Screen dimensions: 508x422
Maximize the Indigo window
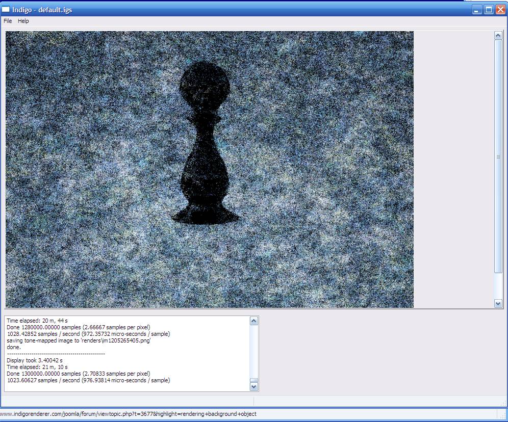coord(489,10)
